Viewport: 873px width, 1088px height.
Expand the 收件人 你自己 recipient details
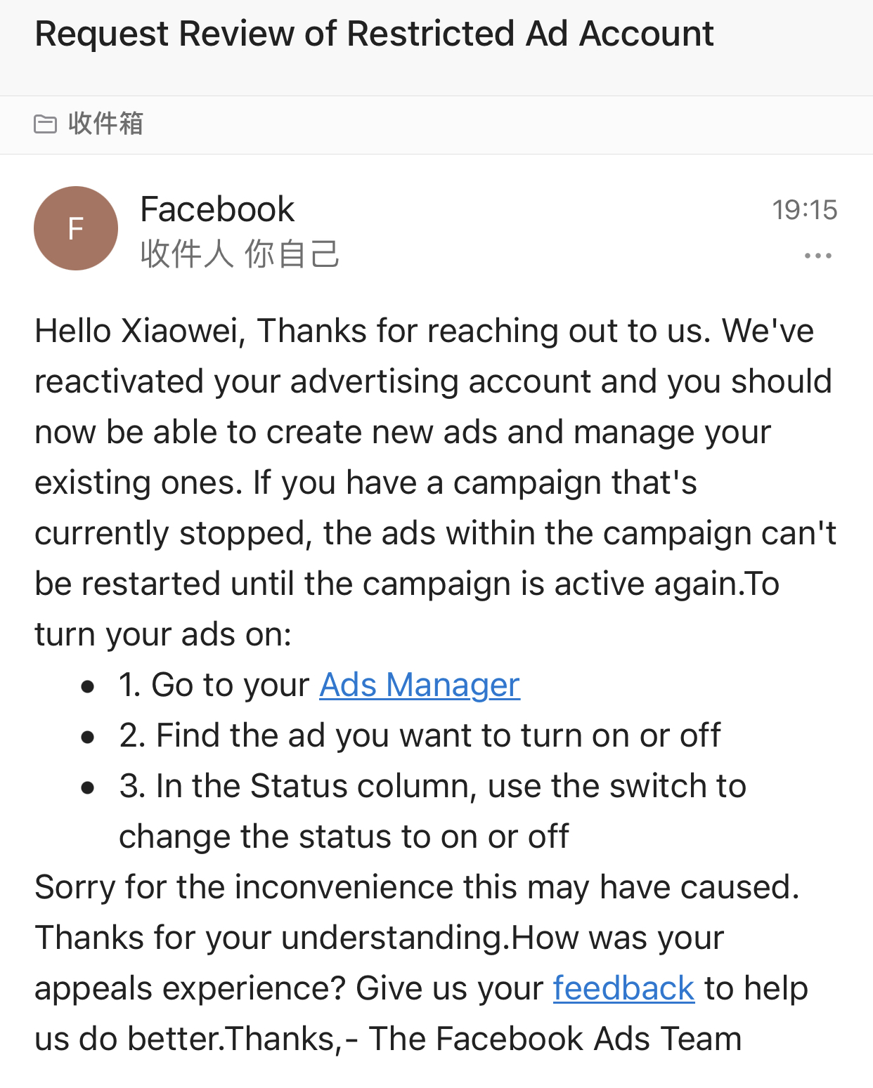(x=240, y=254)
